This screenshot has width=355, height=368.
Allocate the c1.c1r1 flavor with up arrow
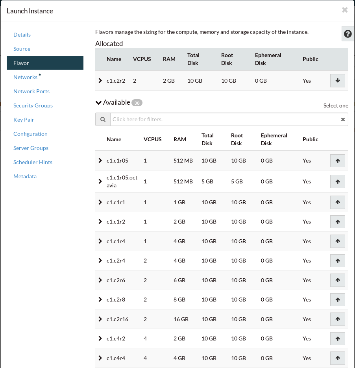[337, 202]
